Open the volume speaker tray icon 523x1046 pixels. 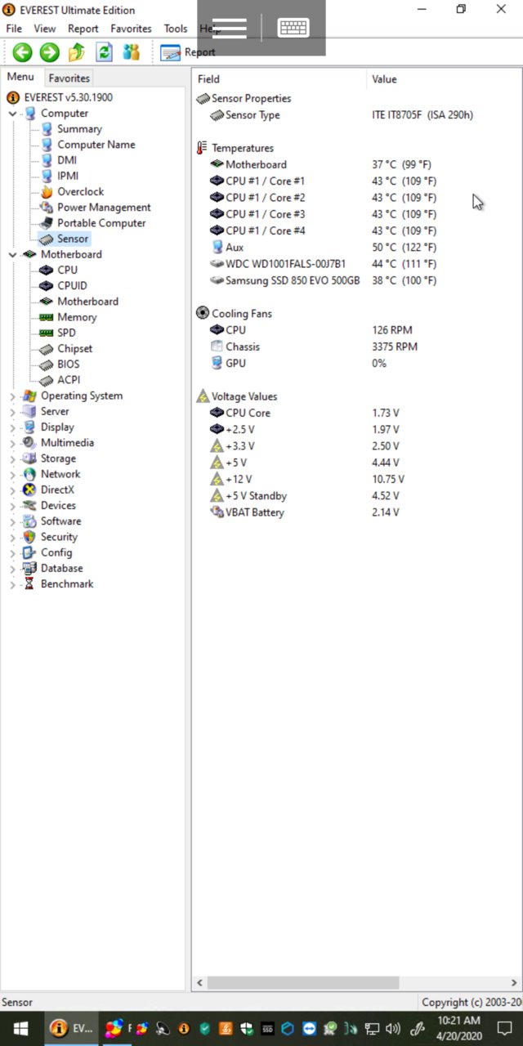coord(393,1029)
